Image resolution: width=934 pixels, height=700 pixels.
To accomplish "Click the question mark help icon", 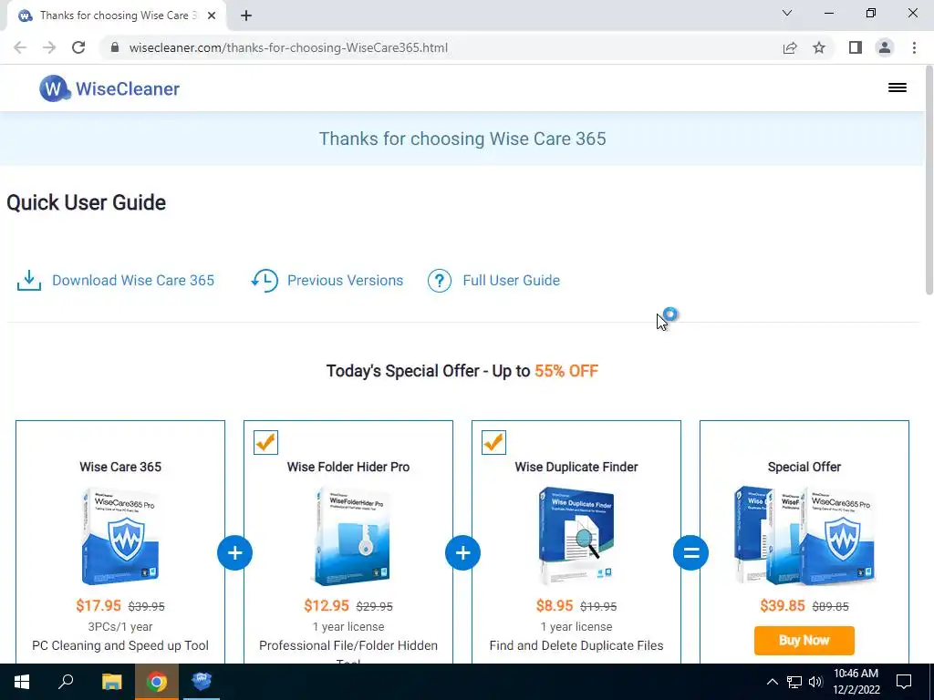I will (440, 281).
